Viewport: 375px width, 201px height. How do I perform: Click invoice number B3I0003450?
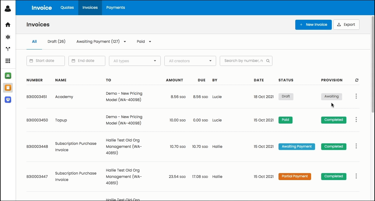click(x=37, y=120)
